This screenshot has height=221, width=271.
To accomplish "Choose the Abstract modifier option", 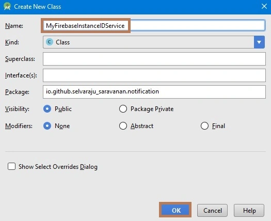I will (123, 126).
